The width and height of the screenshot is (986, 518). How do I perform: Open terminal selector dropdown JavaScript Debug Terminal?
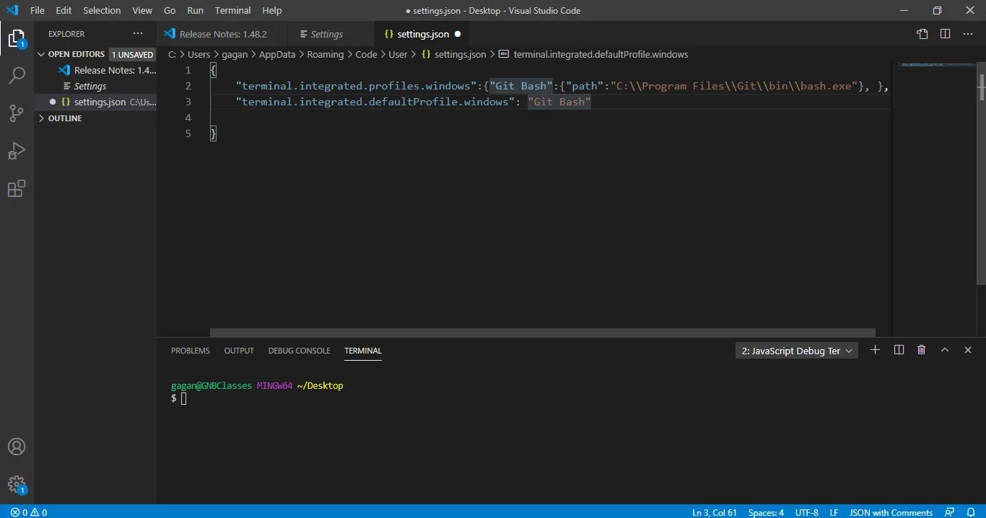tap(797, 351)
